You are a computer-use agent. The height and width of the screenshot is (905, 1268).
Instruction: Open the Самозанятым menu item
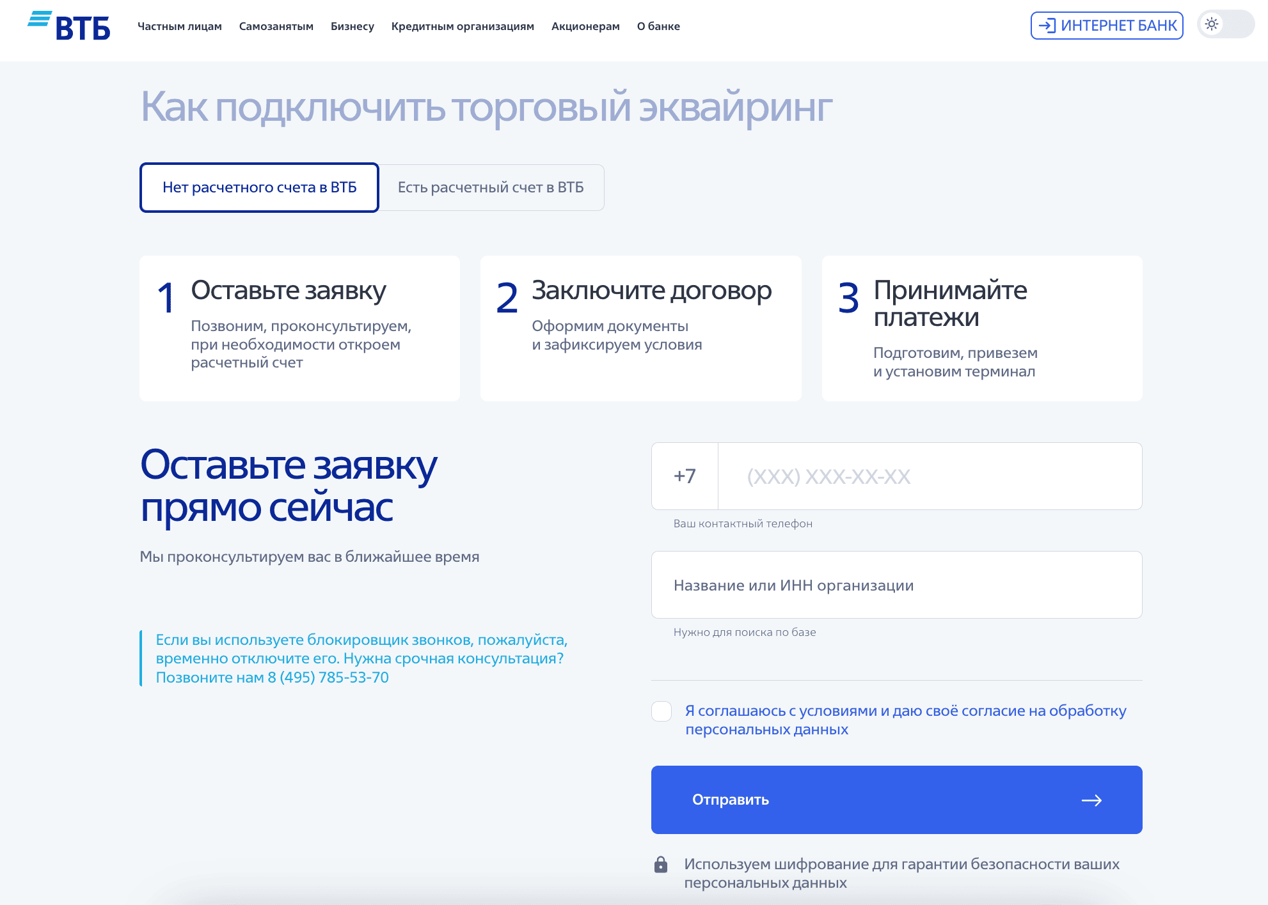click(276, 26)
